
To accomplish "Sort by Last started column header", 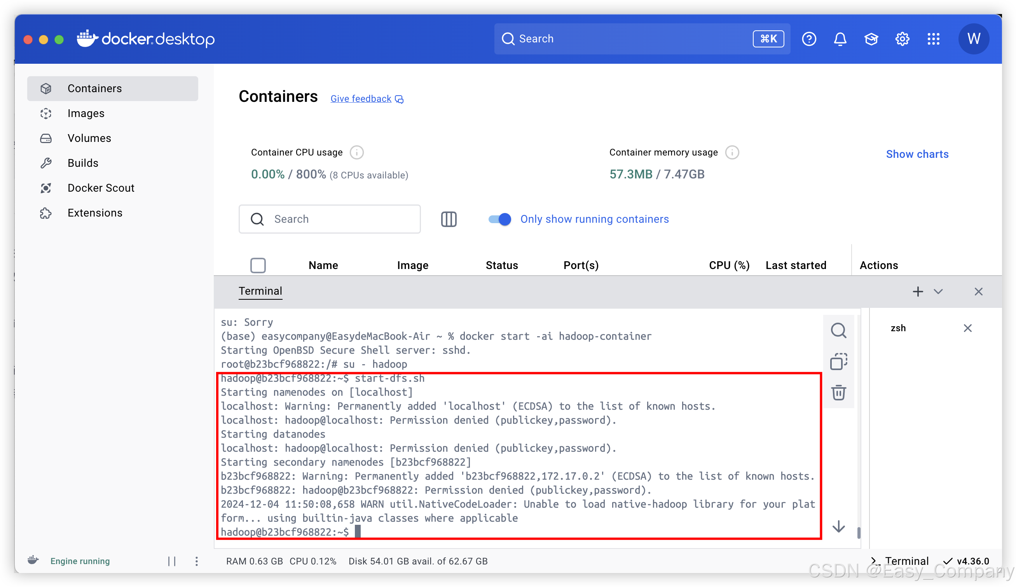I will [x=796, y=265].
